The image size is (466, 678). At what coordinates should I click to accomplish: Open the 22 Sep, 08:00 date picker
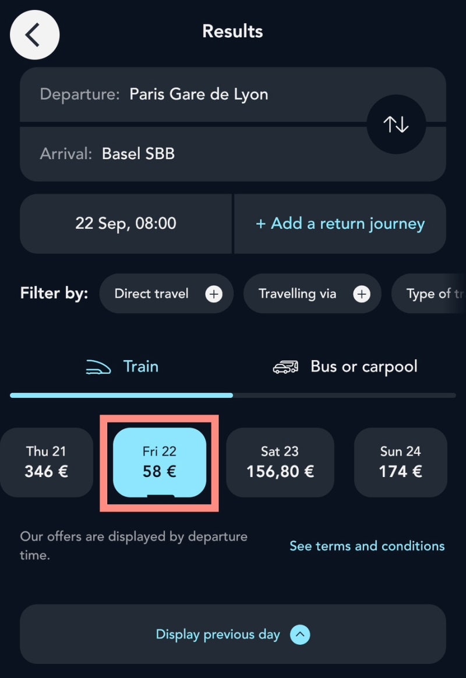point(126,224)
